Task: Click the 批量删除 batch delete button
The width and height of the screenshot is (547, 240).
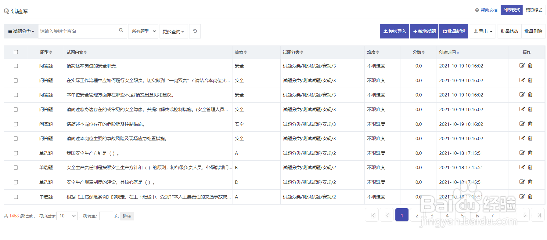Action: pyautogui.click(x=533, y=31)
